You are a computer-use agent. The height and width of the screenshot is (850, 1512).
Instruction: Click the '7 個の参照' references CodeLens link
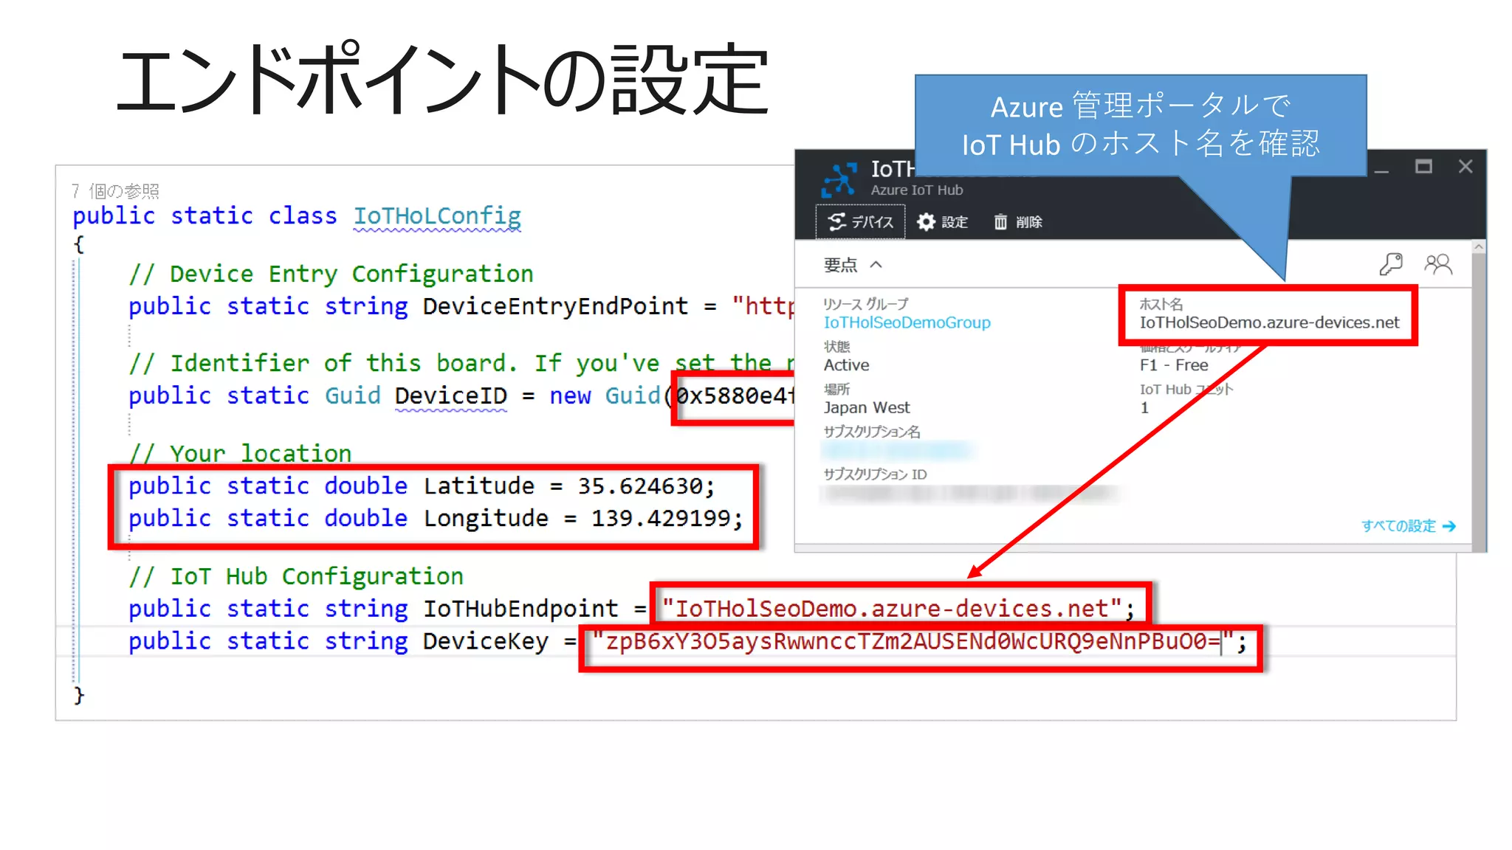coord(115,191)
